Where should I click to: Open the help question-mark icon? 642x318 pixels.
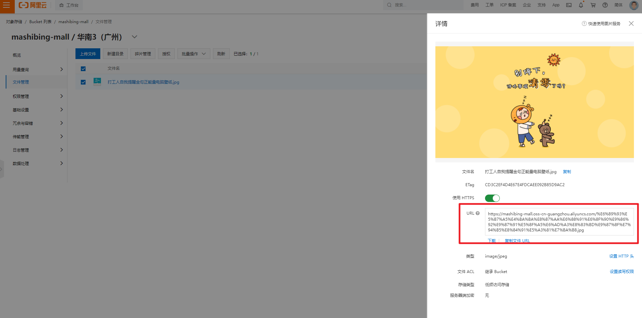tap(605, 5)
